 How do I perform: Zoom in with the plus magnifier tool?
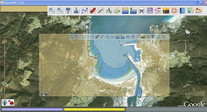[x=52, y=11]
